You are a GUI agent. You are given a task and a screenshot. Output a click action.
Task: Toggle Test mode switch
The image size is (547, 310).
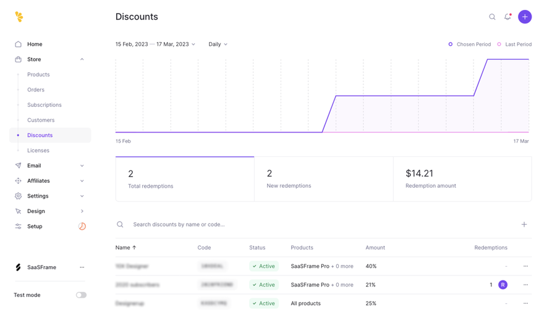[82, 295]
